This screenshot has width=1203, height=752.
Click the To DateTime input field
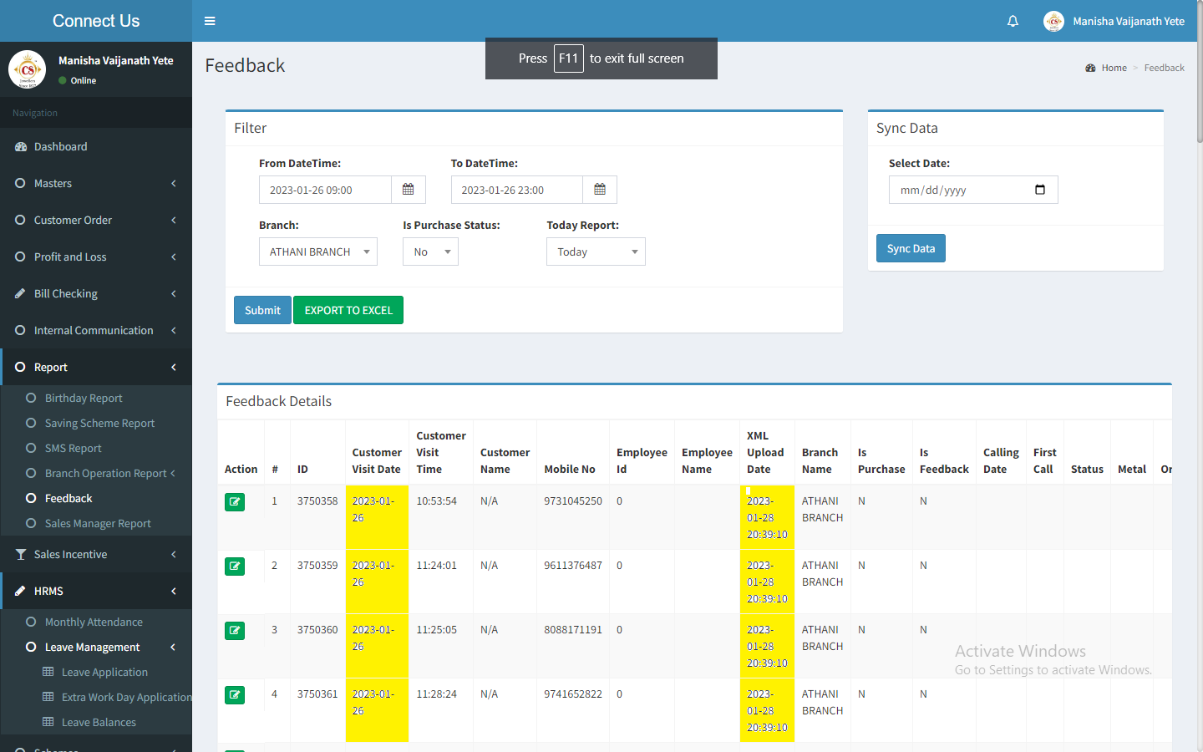pos(517,190)
